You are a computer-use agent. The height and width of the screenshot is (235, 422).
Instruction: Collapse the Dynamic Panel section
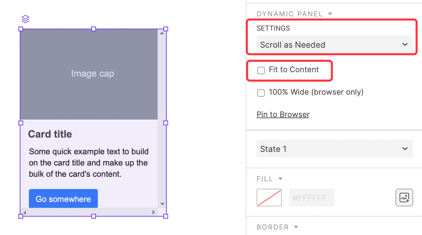pos(330,14)
